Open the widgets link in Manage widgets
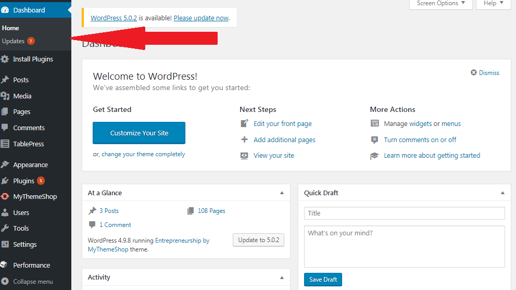This screenshot has width=516, height=290. click(420, 124)
